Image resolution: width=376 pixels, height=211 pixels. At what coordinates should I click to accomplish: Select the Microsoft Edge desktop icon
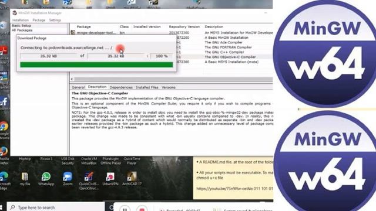click(4, 176)
